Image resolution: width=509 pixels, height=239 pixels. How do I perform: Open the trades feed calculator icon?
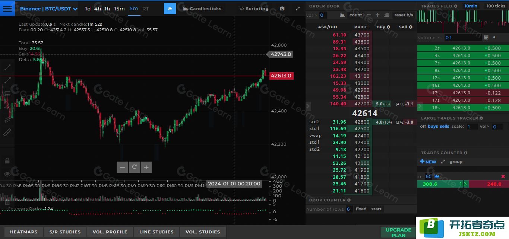[486, 38]
